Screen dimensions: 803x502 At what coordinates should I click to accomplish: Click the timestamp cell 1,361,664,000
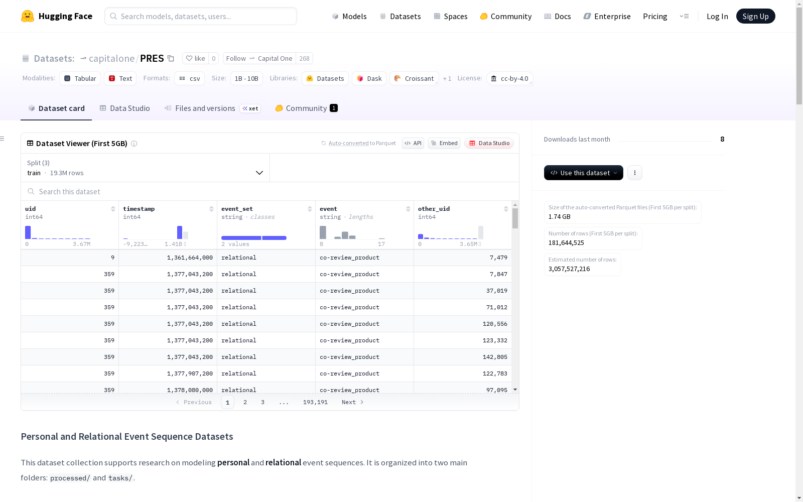168,258
